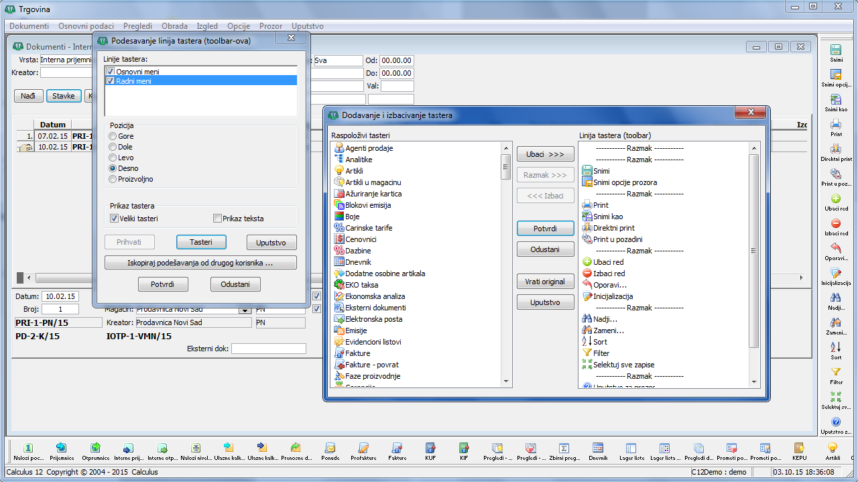Screen dimensions: 858x482
Task: Open Dnevnik from the bottom toolbar
Action: click(598, 448)
